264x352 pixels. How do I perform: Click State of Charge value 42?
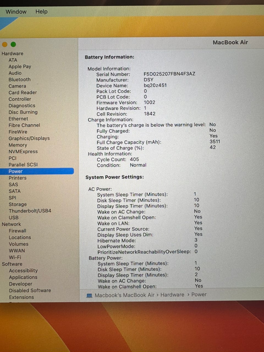point(213,147)
